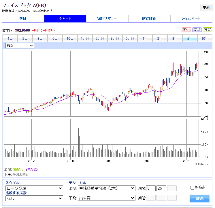Viewport: 215px width, 208px height.
Task: Toggle the 転換点 checkbox
Action: pos(192,188)
